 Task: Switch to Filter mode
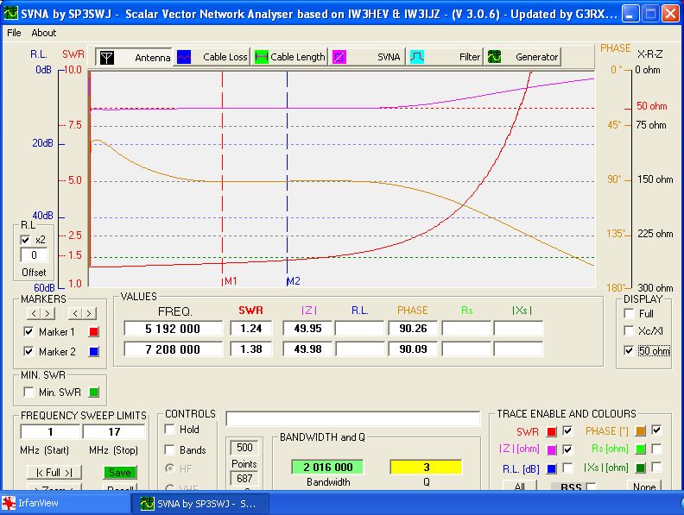(x=416, y=57)
